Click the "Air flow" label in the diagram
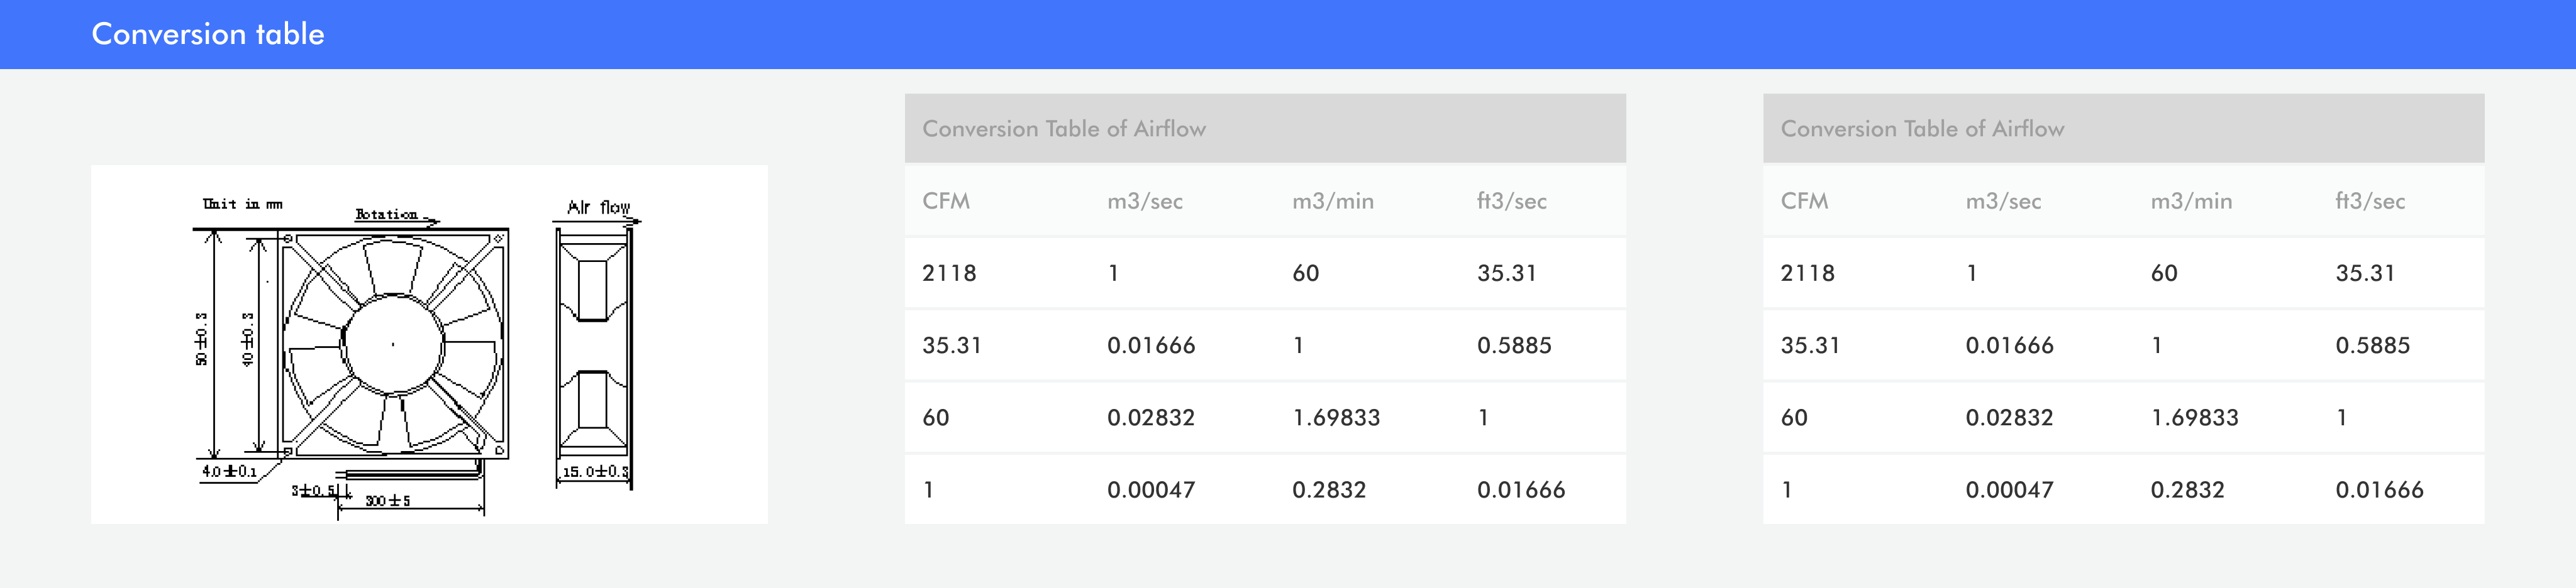Screen dimensions: 2576x588 pos(598,207)
